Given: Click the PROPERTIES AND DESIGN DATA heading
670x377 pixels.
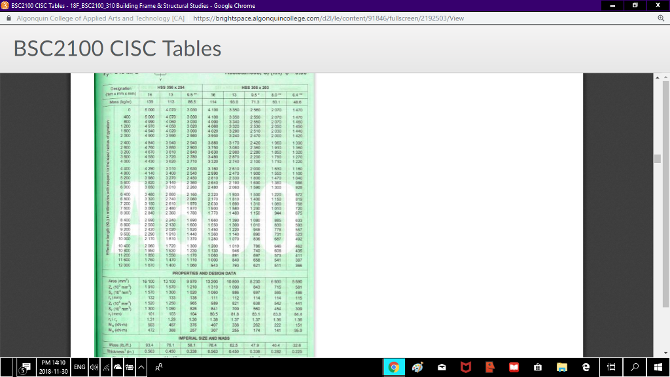Looking at the screenshot, I should [x=204, y=273].
